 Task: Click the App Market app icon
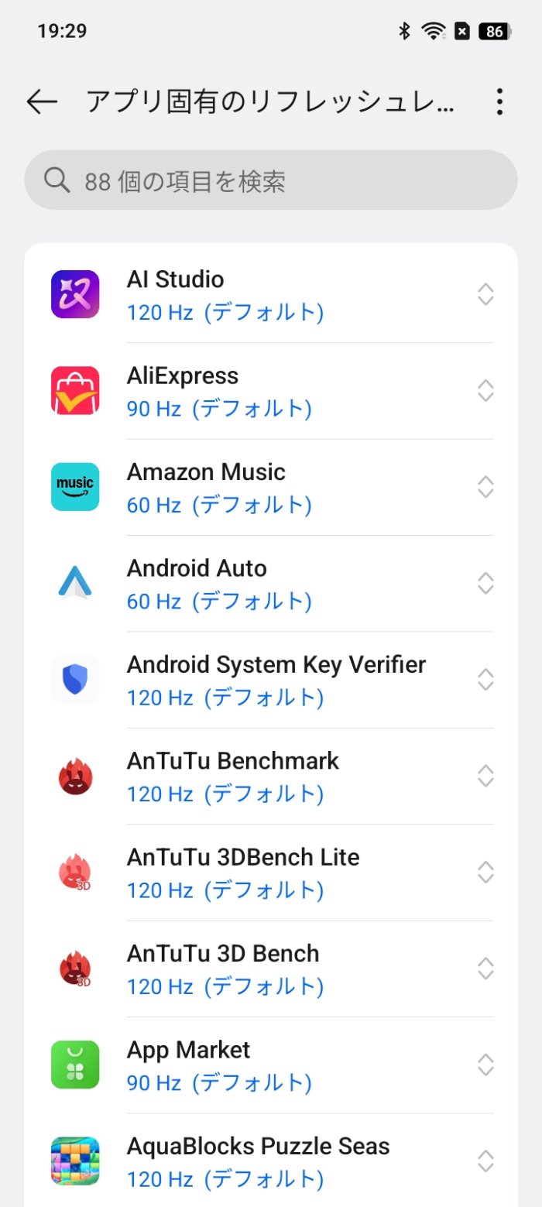coord(74,1065)
